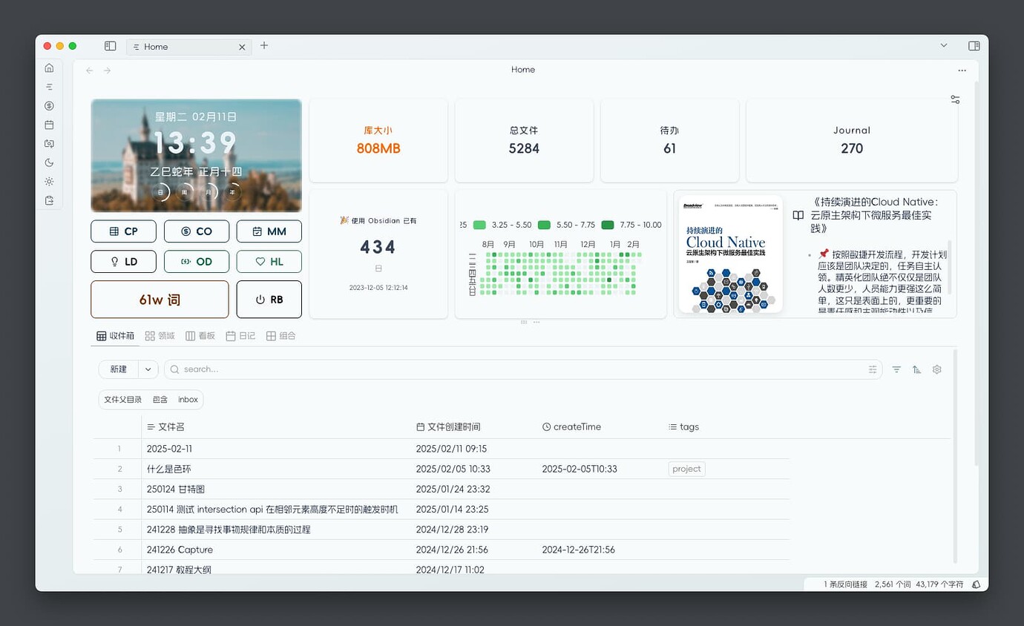Open the calendar icon in left ribbon
Screen dimensions: 1024x626
(x=49, y=125)
